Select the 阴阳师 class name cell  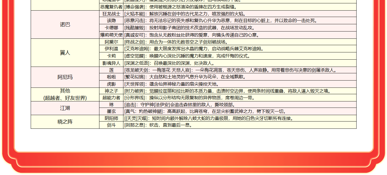tap(111, 118)
